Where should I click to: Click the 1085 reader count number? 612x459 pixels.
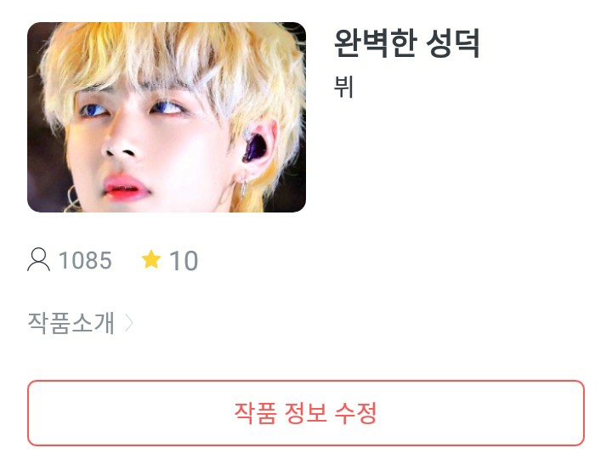[86, 260]
